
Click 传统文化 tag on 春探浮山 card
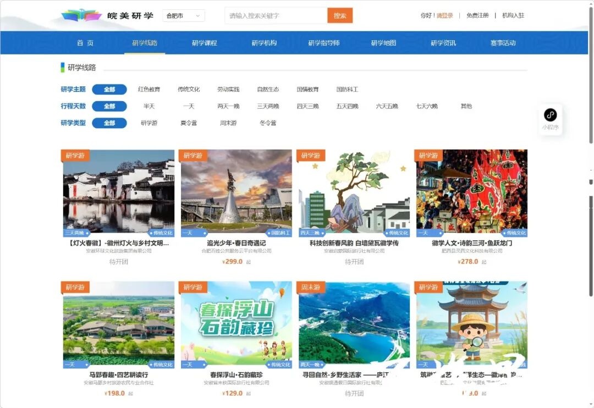point(278,365)
